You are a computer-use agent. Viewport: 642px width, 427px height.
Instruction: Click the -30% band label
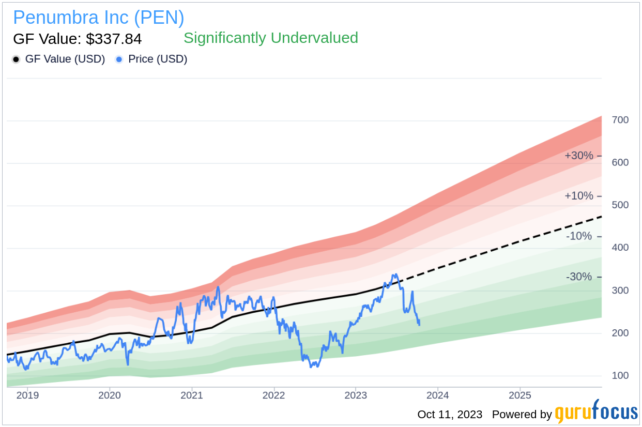578,277
